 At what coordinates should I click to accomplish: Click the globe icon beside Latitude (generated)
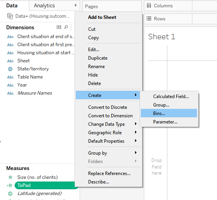pyautogui.click(x=10, y=193)
